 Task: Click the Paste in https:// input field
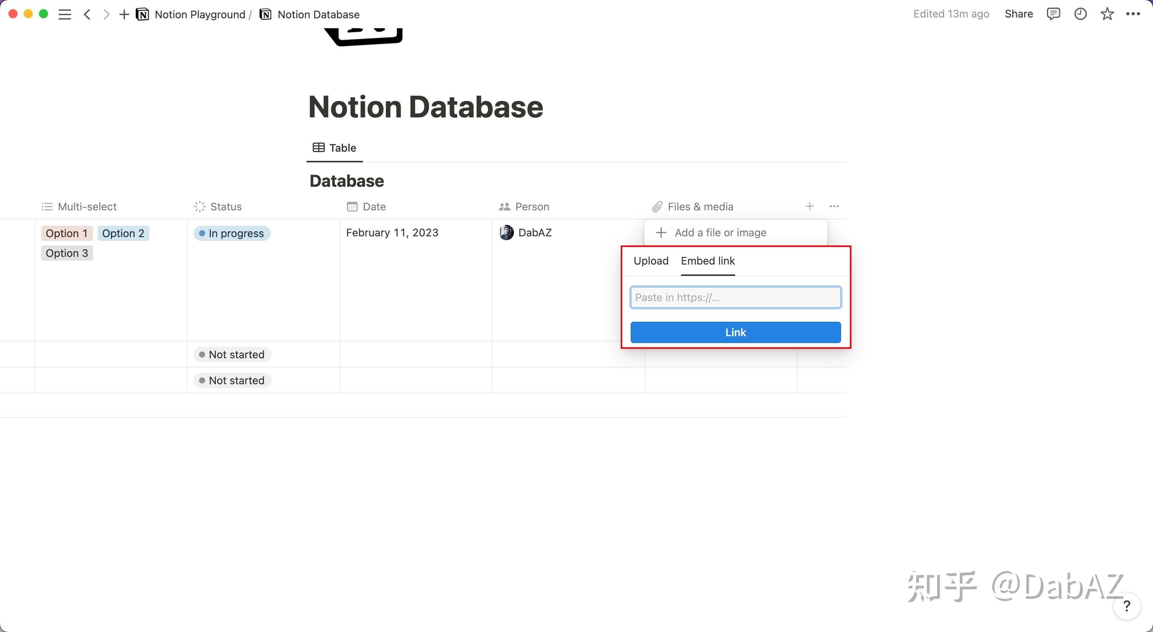point(735,297)
